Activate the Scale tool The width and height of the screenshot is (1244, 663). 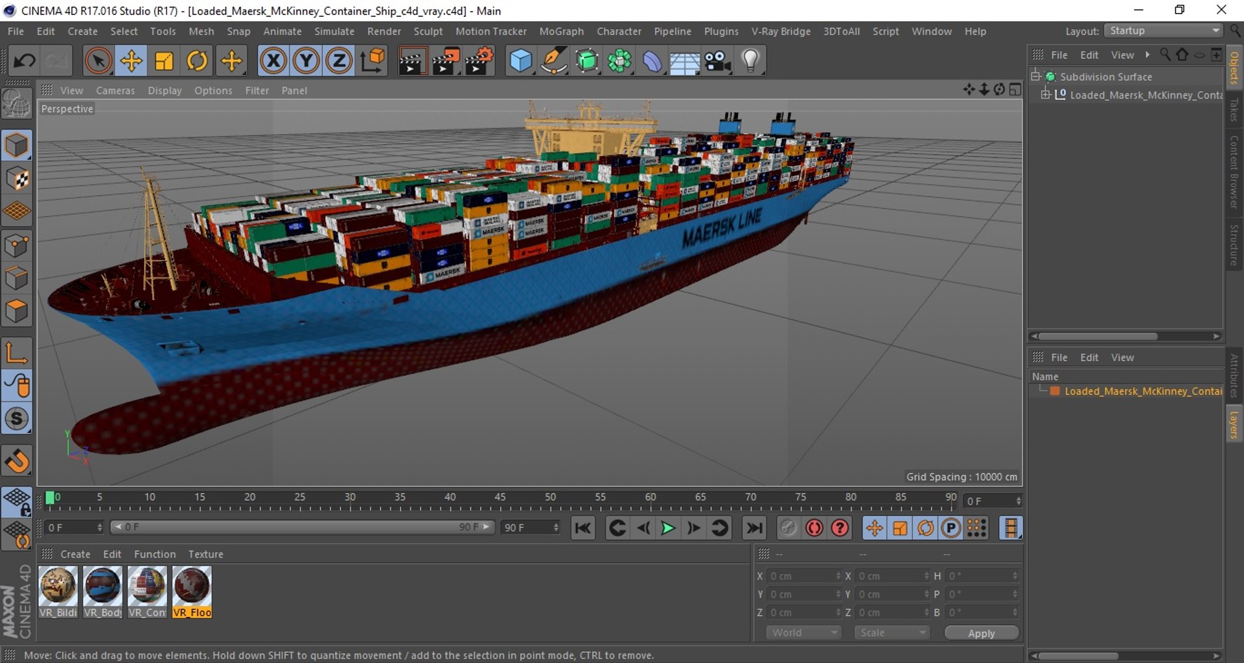pyautogui.click(x=165, y=61)
